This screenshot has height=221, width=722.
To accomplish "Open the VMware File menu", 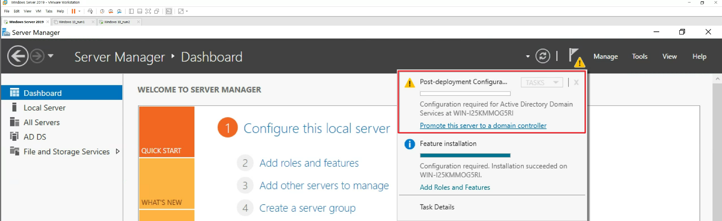I will 7,11.
